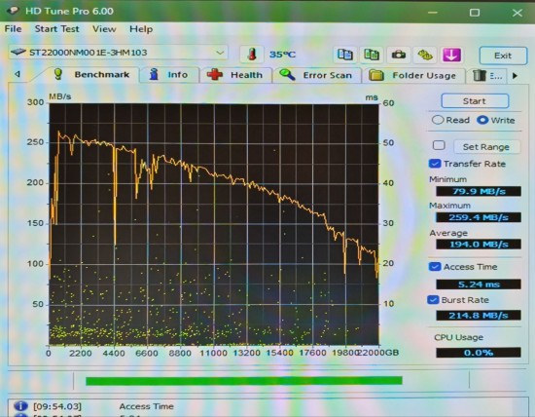Click the temperature thermometer icon

[x=252, y=54]
